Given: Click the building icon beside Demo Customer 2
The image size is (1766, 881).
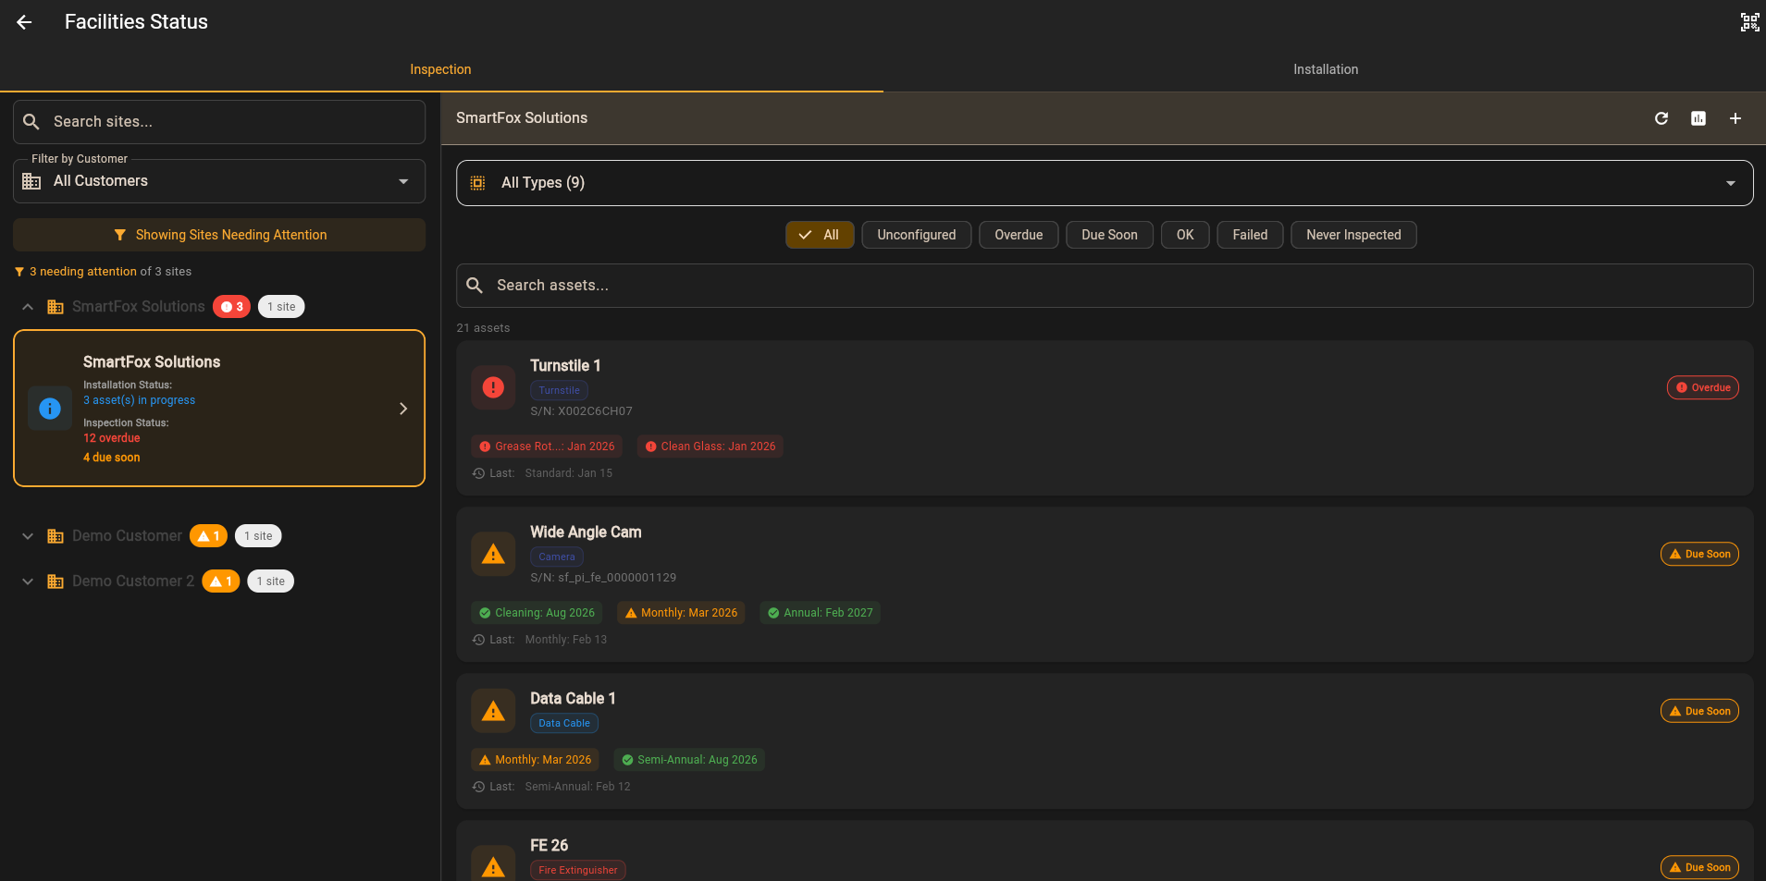Looking at the screenshot, I should (x=56, y=581).
